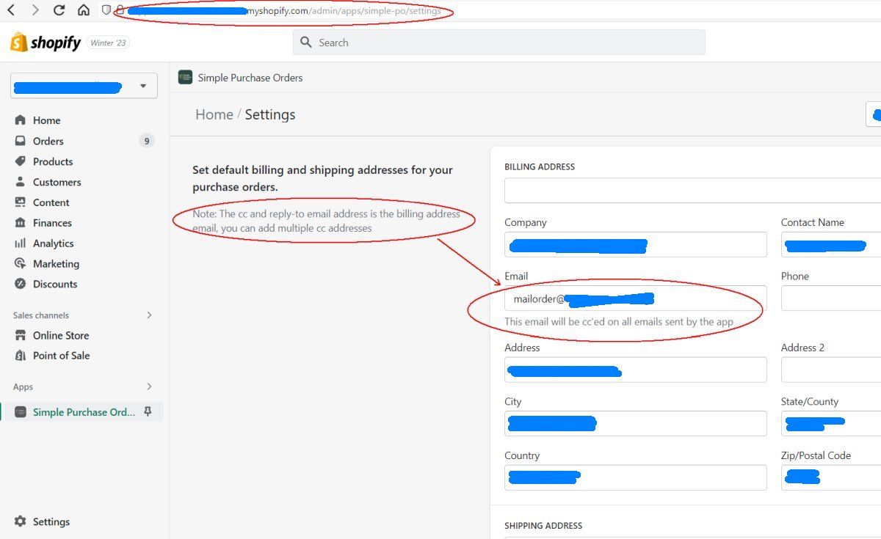
Task: Click the Address input field
Action: pyautogui.click(x=636, y=370)
